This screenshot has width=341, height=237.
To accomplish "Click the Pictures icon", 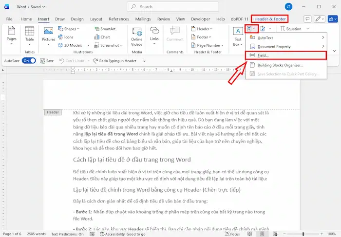I will click(x=49, y=36).
